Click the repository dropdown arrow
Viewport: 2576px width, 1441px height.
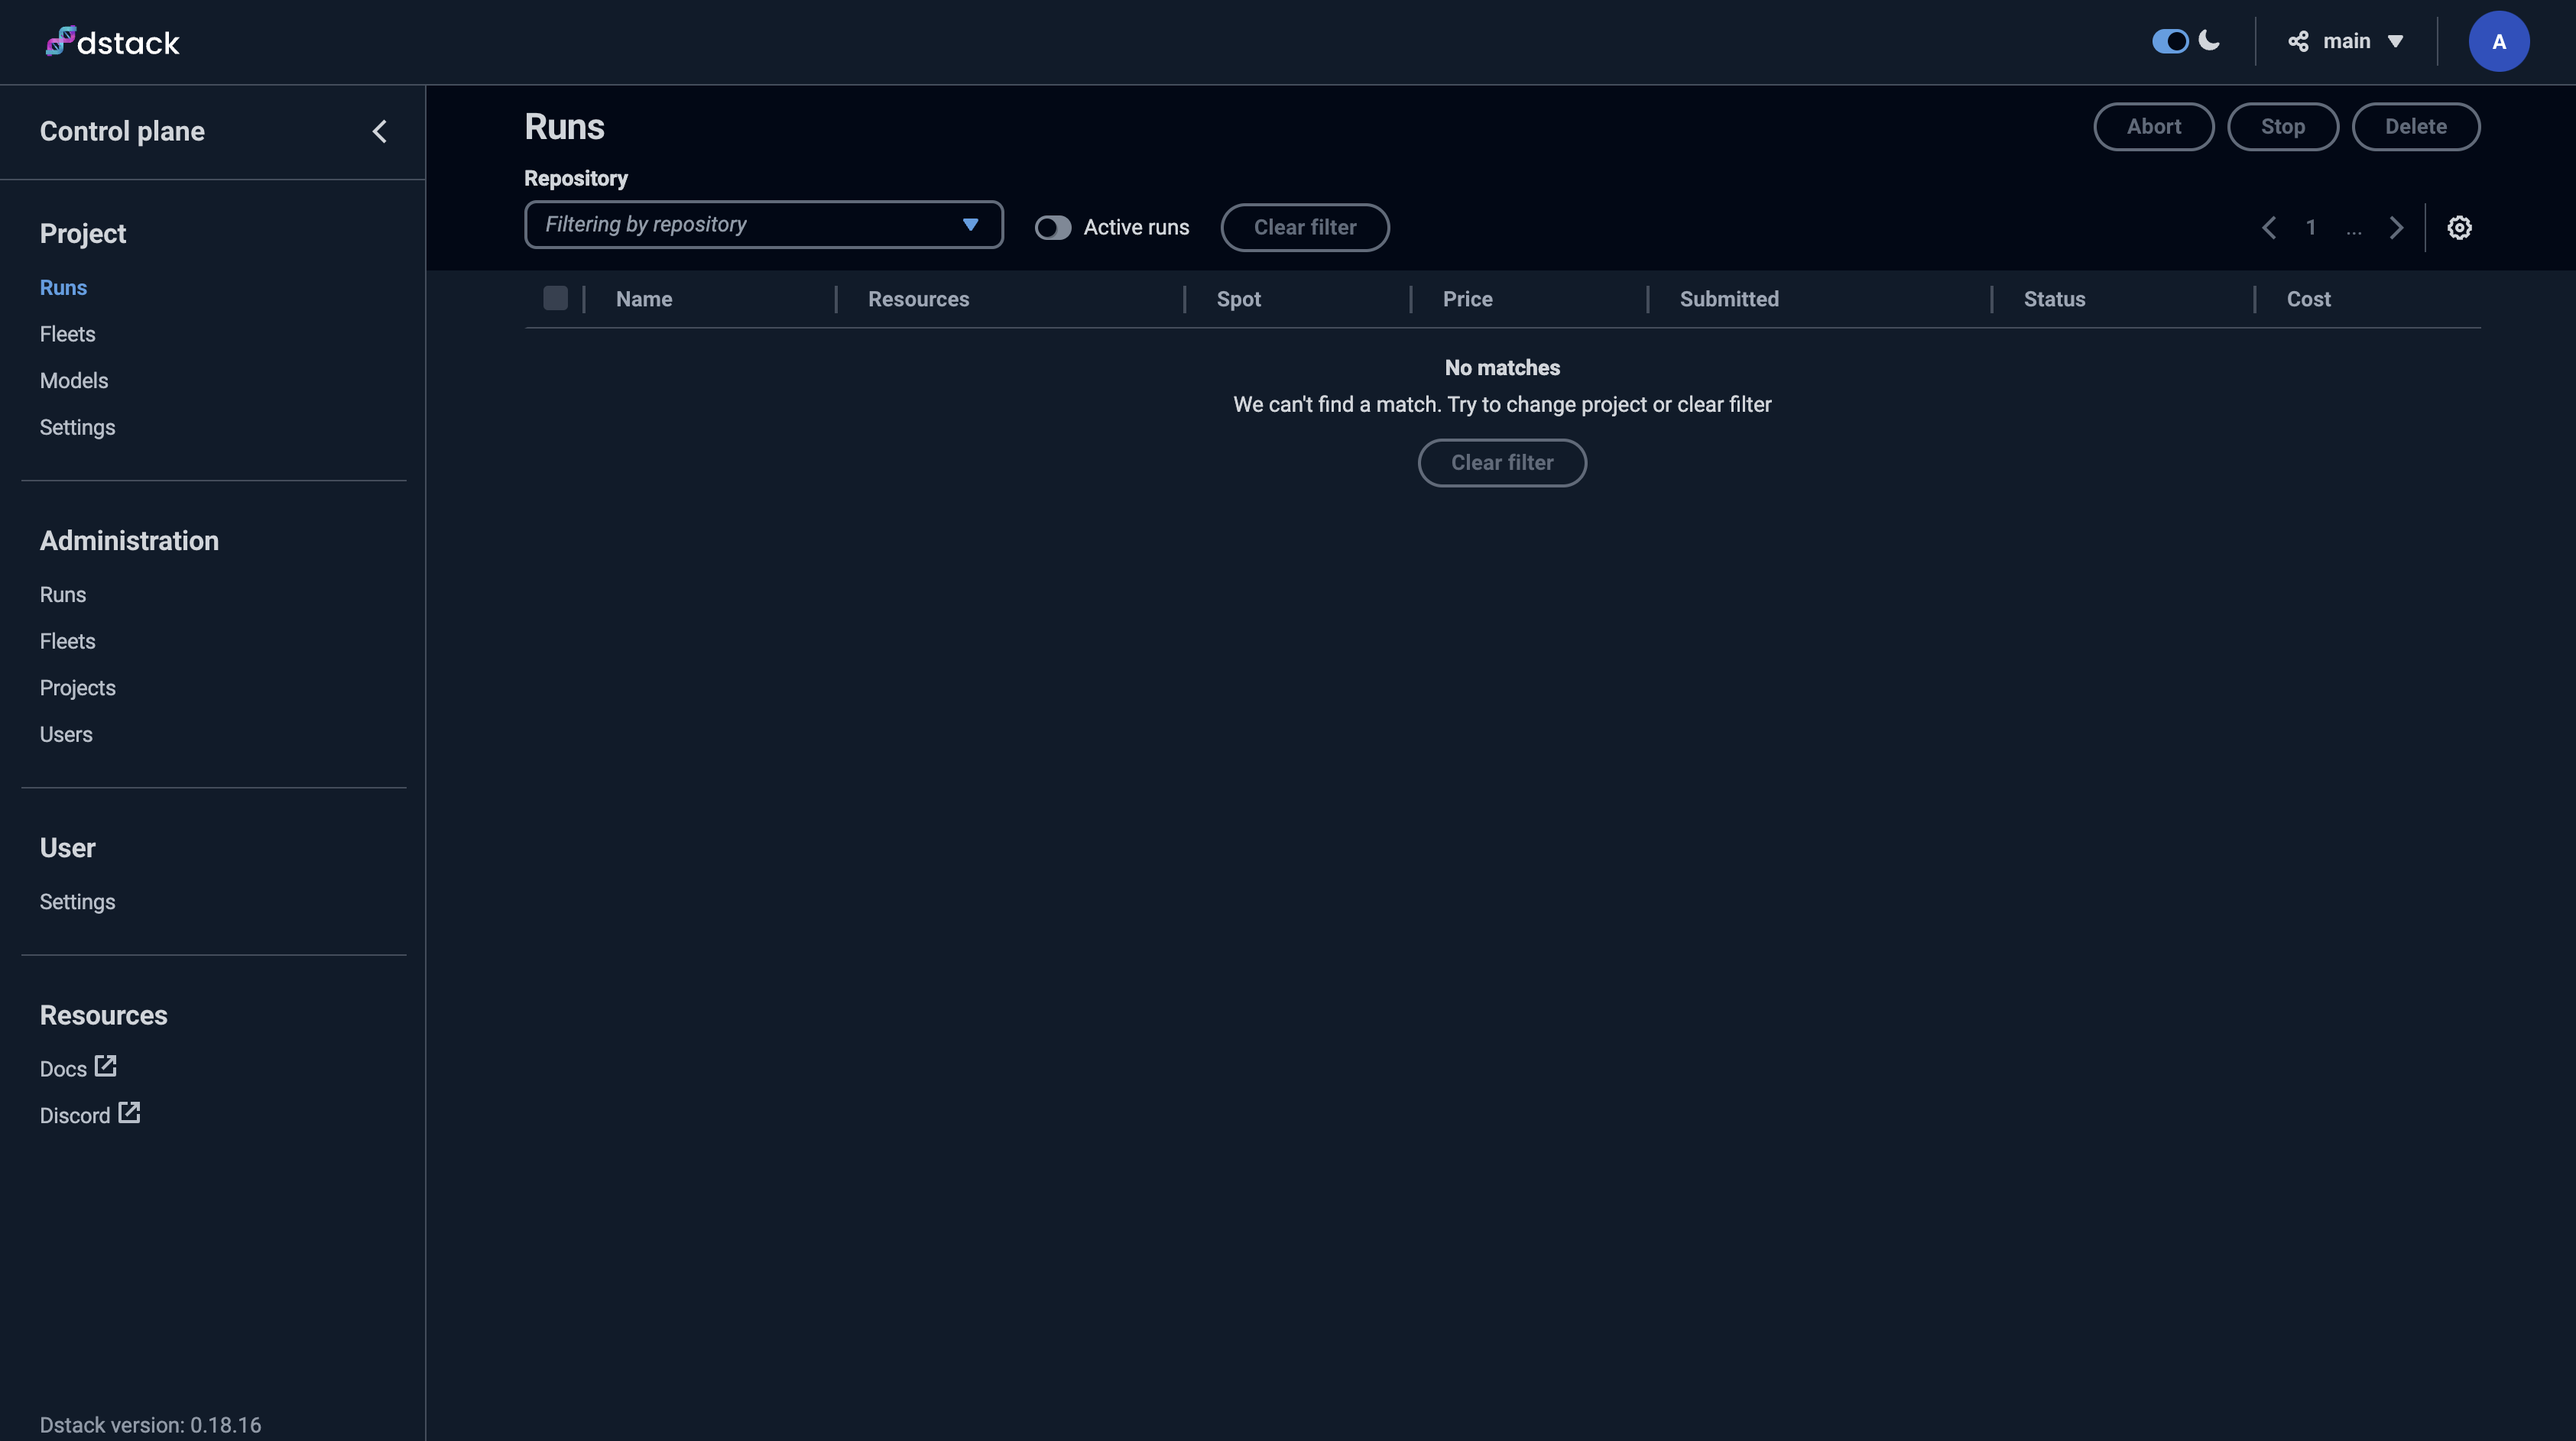970,225
